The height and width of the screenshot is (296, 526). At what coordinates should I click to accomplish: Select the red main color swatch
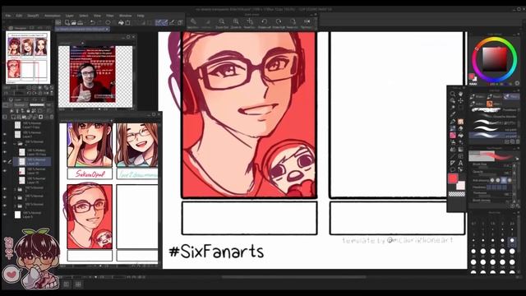tap(453, 178)
